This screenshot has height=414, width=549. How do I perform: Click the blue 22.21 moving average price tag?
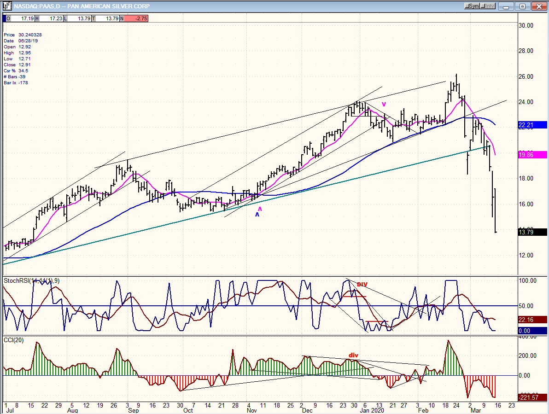click(x=532, y=125)
